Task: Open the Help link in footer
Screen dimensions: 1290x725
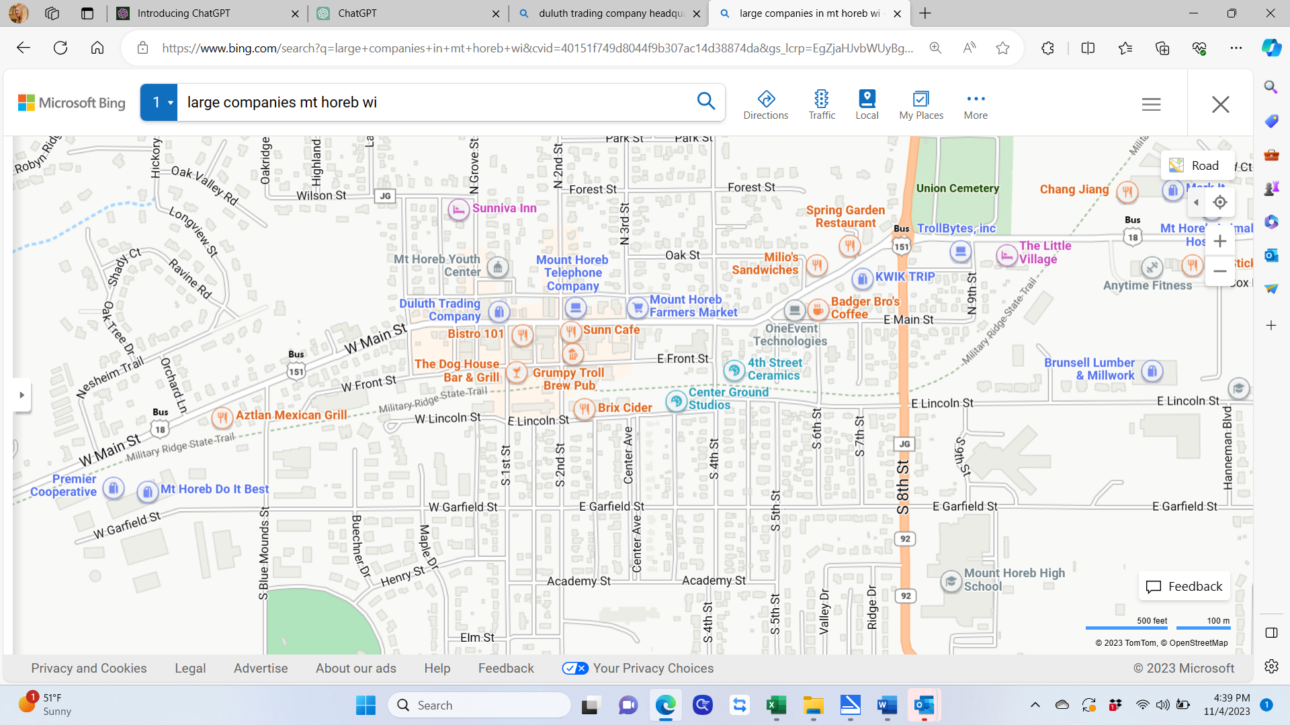Action: (x=437, y=668)
